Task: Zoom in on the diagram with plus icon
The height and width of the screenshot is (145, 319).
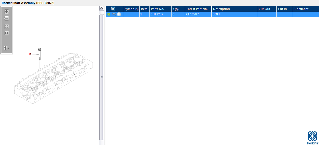Action: 7,12
